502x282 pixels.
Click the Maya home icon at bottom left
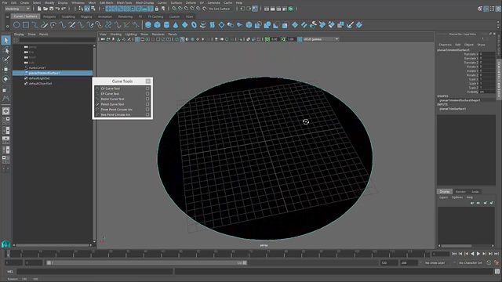pyautogui.click(x=5, y=244)
